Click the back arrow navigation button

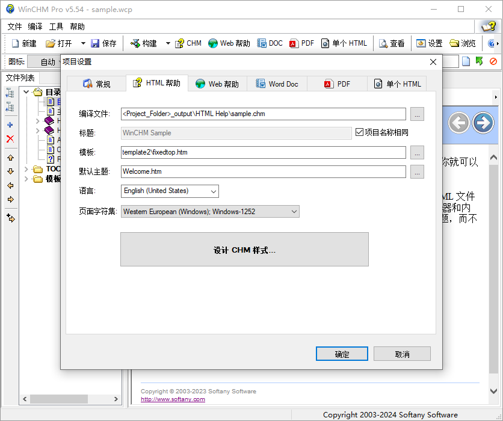[458, 123]
